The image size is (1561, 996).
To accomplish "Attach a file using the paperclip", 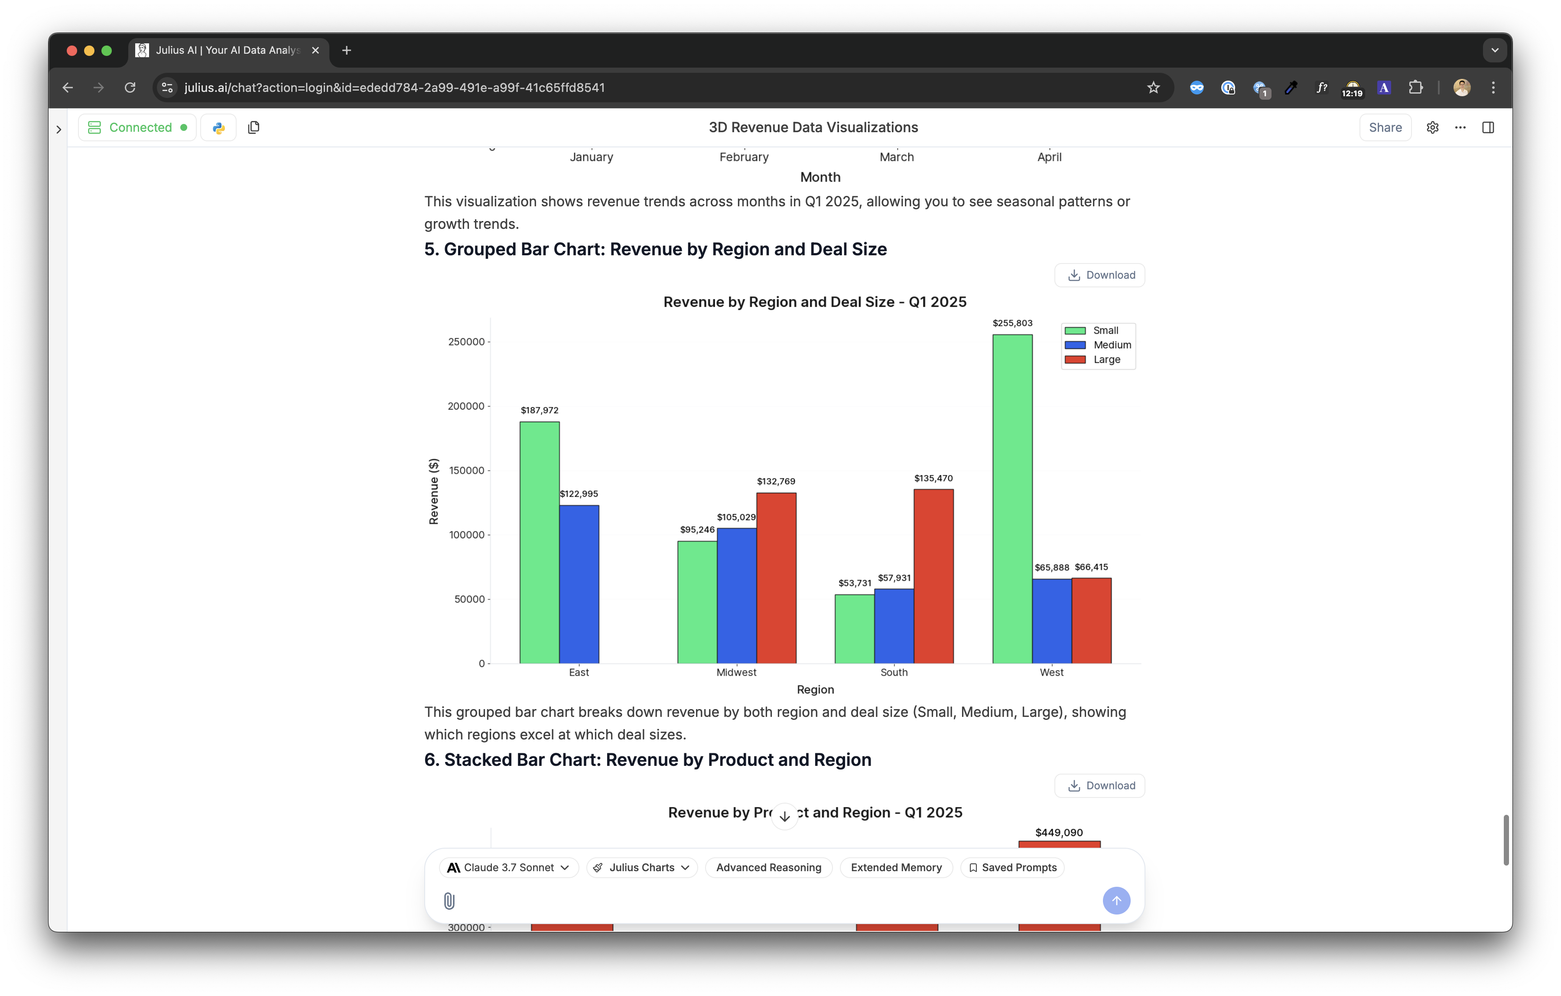I will [x=449, y=901].
